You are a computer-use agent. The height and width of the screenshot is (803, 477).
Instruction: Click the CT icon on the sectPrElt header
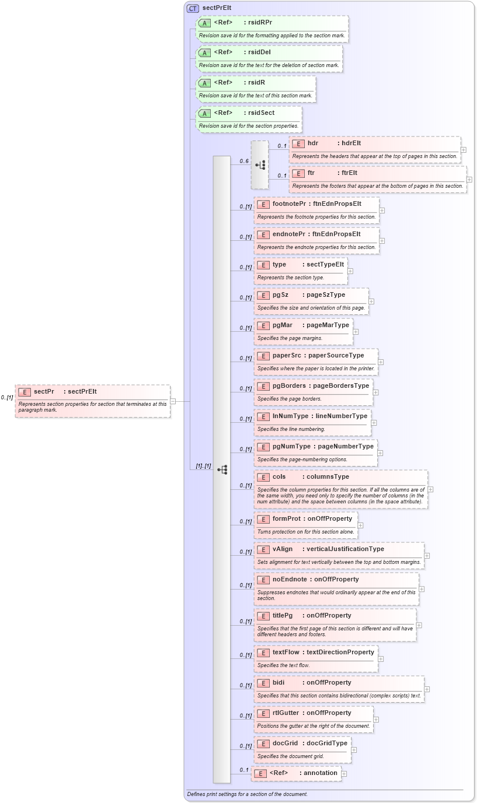[x=193, y=8]
